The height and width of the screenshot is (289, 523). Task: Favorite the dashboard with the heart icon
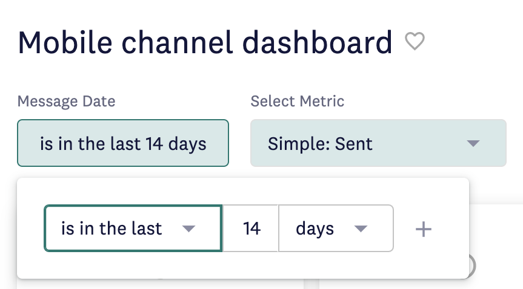(x=415, y=41)
